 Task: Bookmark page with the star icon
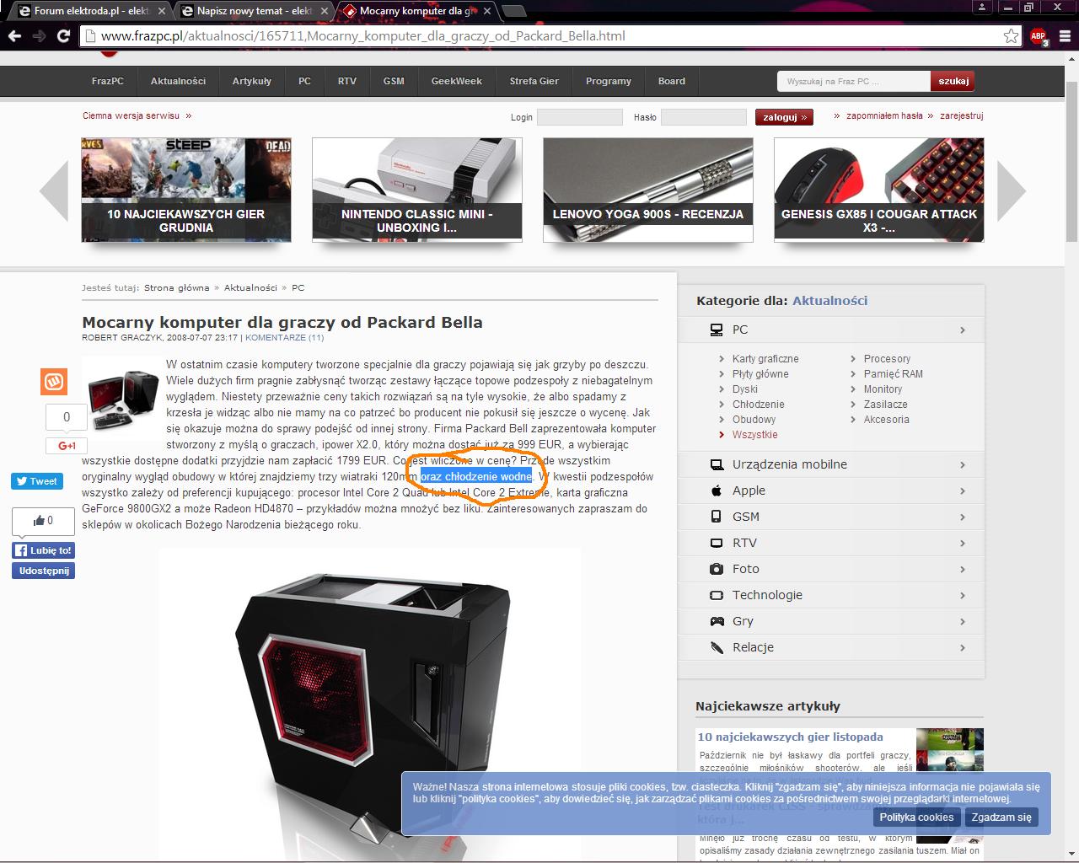click(1011, 36)
